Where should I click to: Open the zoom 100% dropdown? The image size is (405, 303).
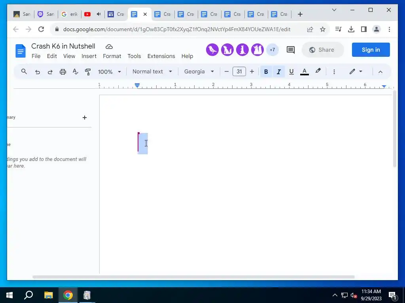[109, 72]
